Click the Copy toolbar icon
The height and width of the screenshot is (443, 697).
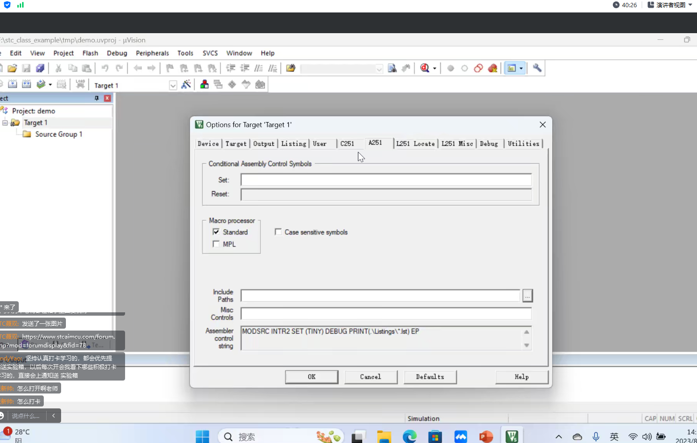73,68
